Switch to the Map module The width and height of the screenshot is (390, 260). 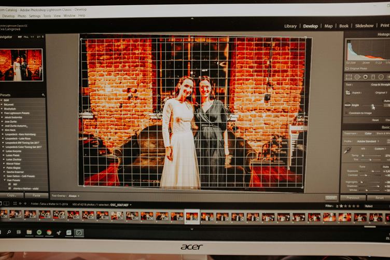[329, 26]
